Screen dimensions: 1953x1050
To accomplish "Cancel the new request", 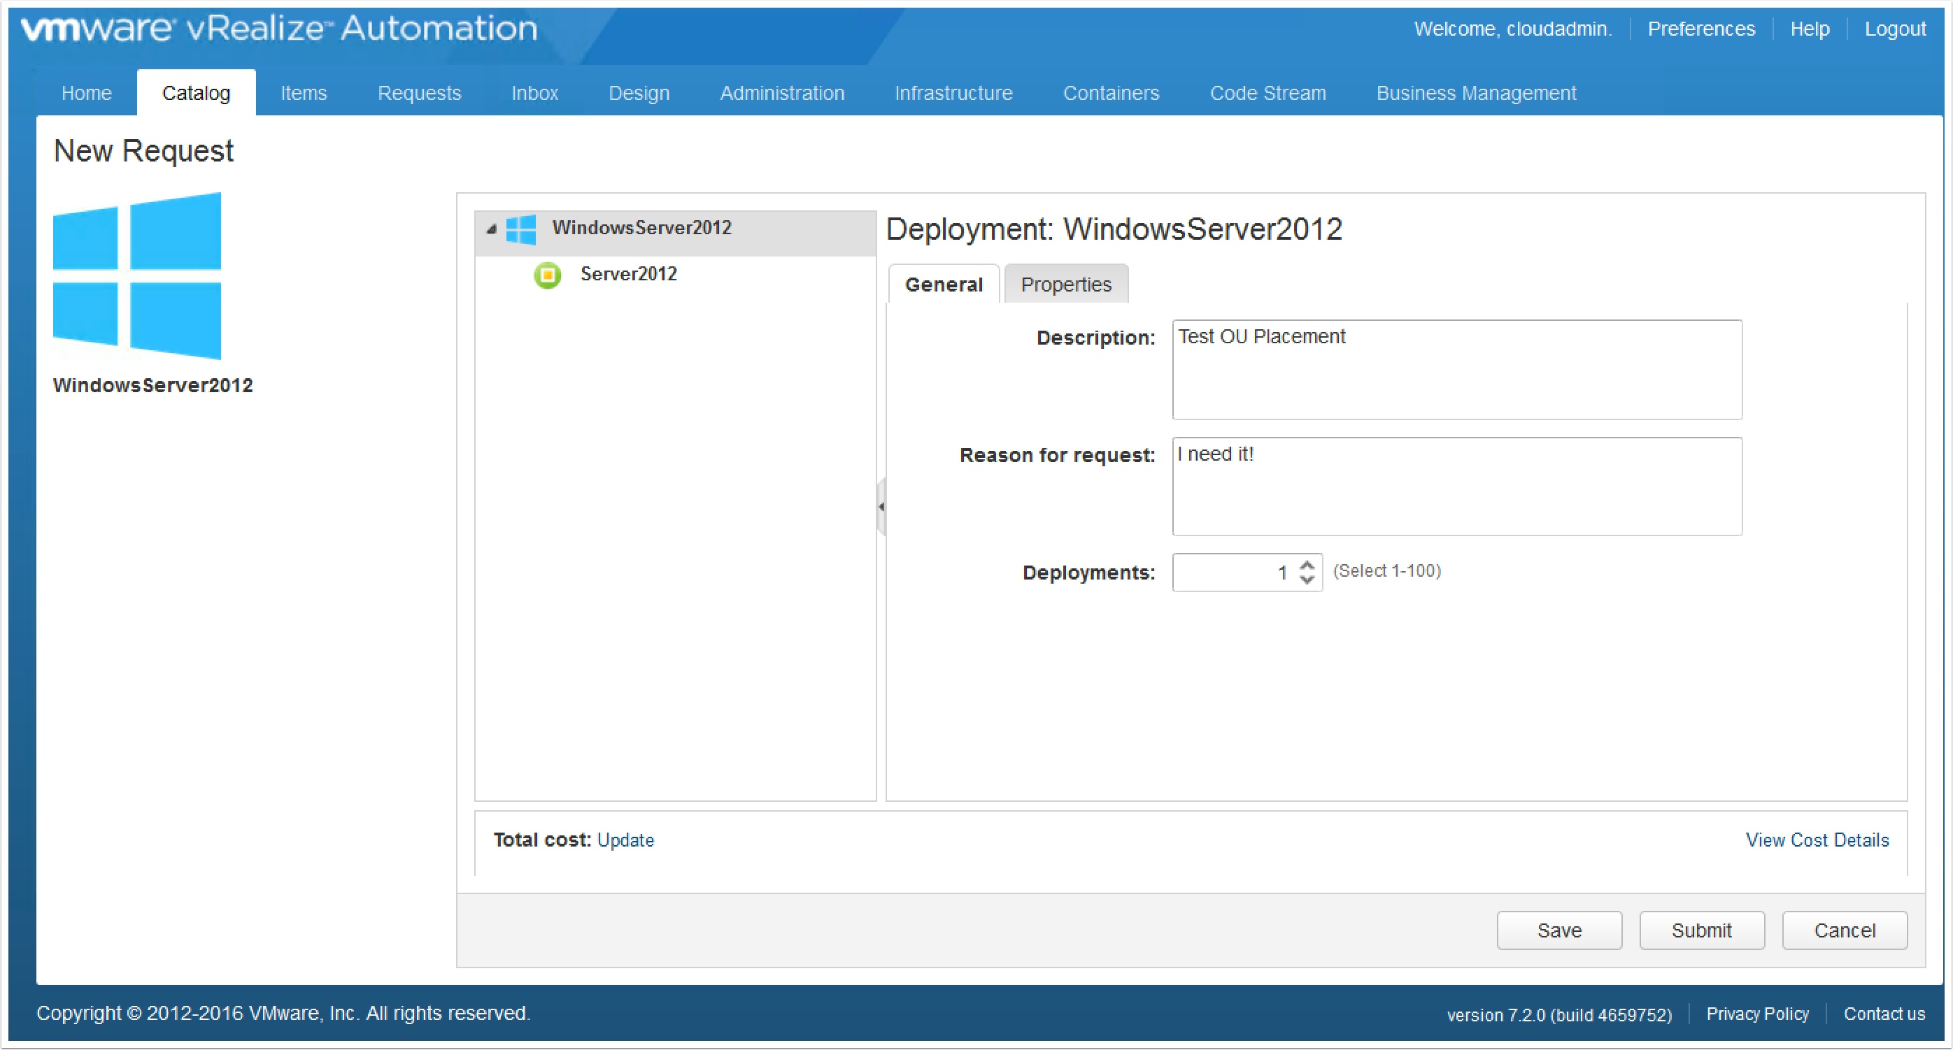I will coord(1845,931).
